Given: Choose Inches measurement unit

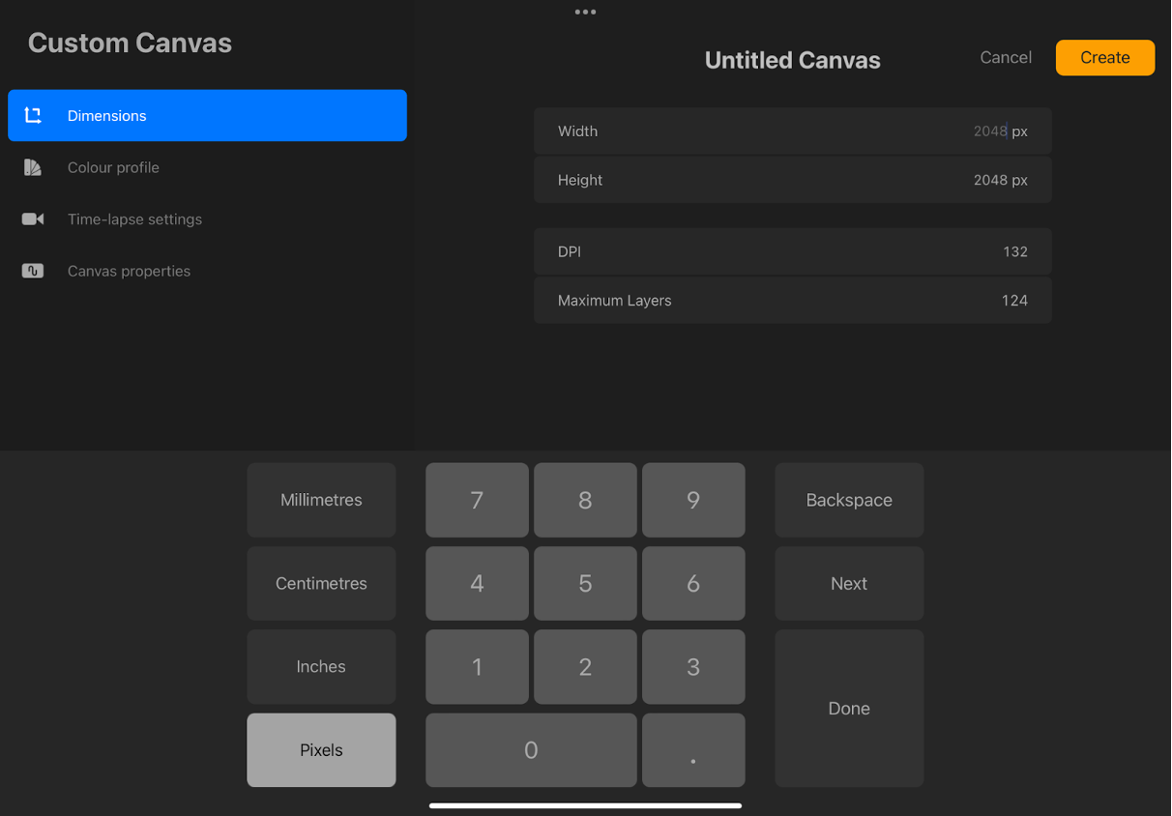Looking at the screenshot, I should coord(321,666).
